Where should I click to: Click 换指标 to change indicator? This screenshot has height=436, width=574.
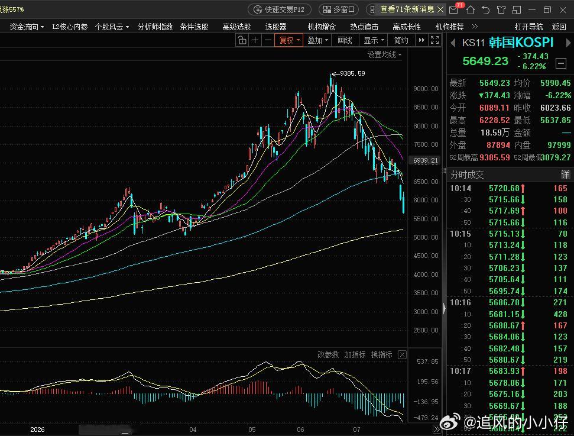381,355
